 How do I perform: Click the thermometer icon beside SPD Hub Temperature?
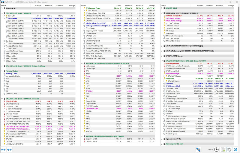click(164, 16)
